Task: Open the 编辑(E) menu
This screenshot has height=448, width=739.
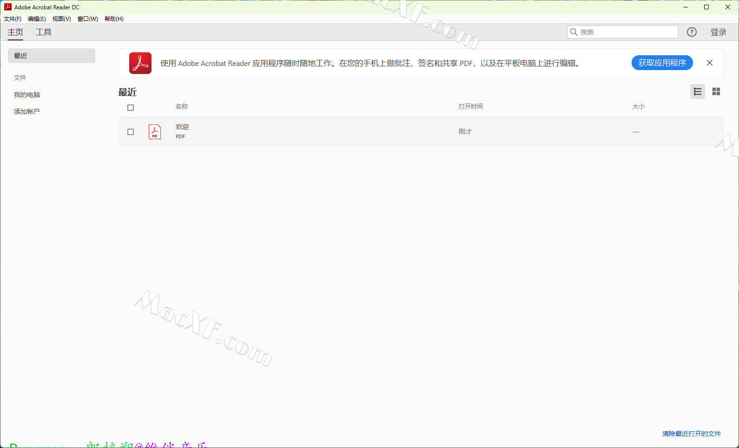Action: (x=37, y=19)
